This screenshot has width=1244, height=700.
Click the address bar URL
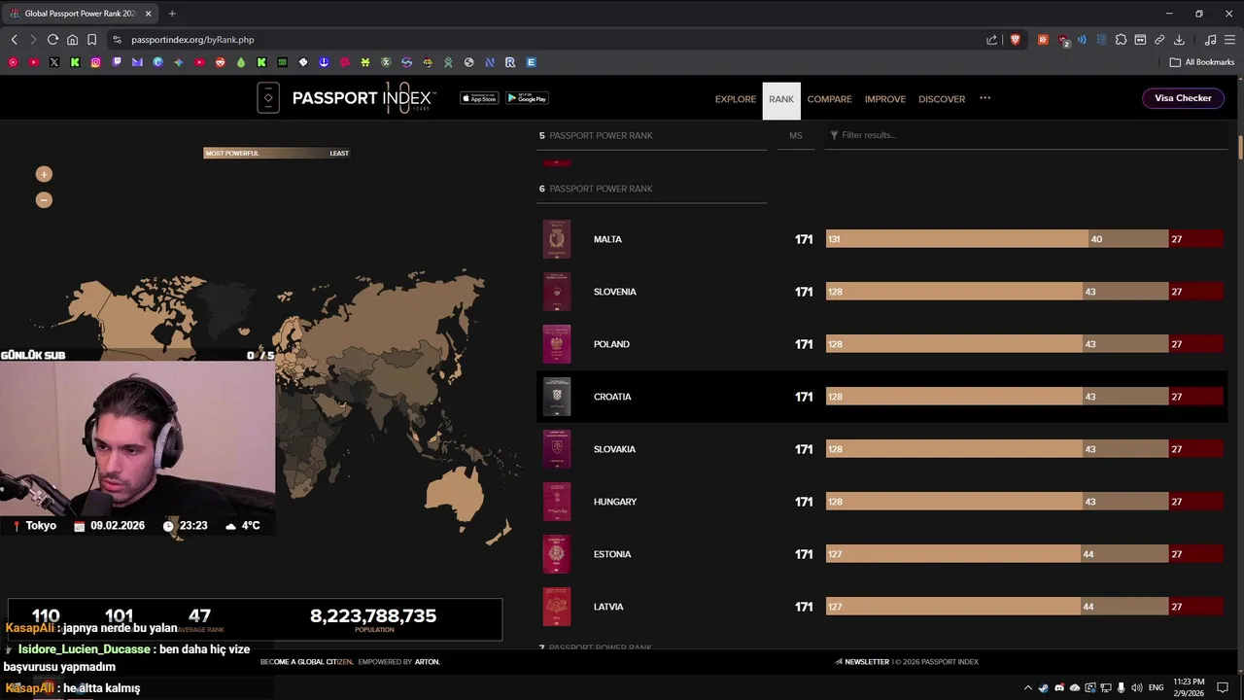pyautogui.click(x=192, y=40)
